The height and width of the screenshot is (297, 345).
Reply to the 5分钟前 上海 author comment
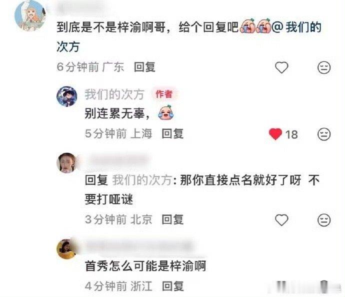(172, 134)
